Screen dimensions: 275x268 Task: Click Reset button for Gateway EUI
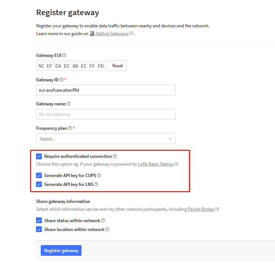click(117, 66)
